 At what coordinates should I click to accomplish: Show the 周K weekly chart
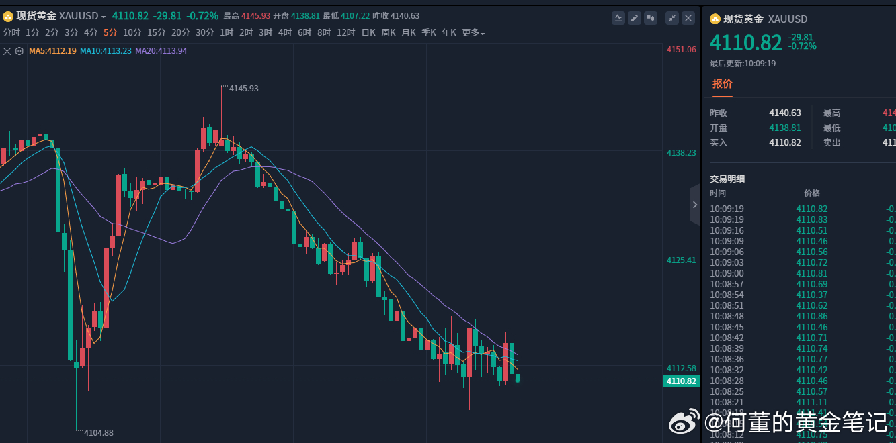(389, 32)
